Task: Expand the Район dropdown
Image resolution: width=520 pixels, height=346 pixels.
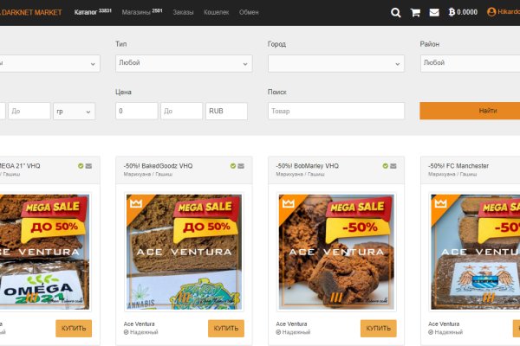Action: pyautogui.click(x=470, y=63)
